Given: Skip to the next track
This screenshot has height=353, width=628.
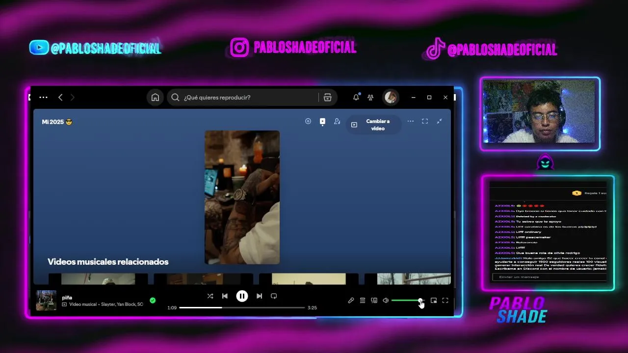Looking at the screenshot, I should 259,296.
